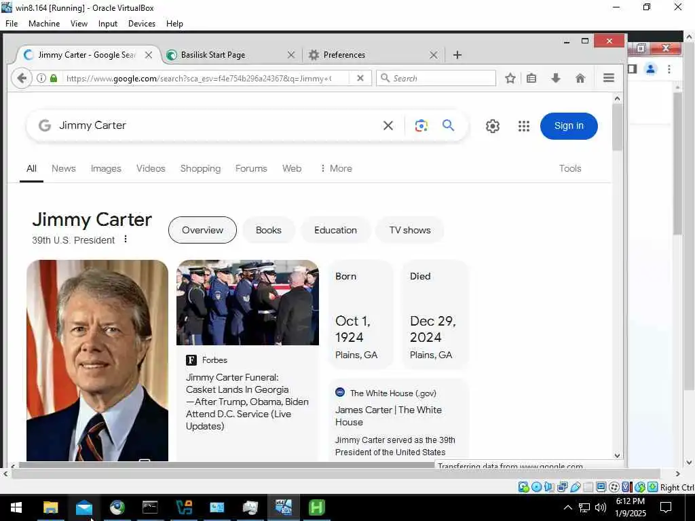Click VirtualBox recording status icon

coord(614,487)
